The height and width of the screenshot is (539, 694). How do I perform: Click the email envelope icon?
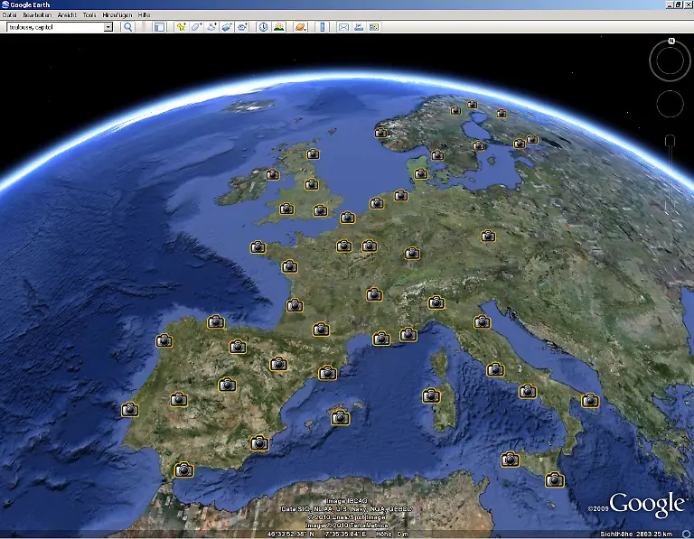343,27
